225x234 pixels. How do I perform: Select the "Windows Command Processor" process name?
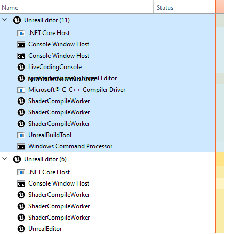tap(71, 146)
